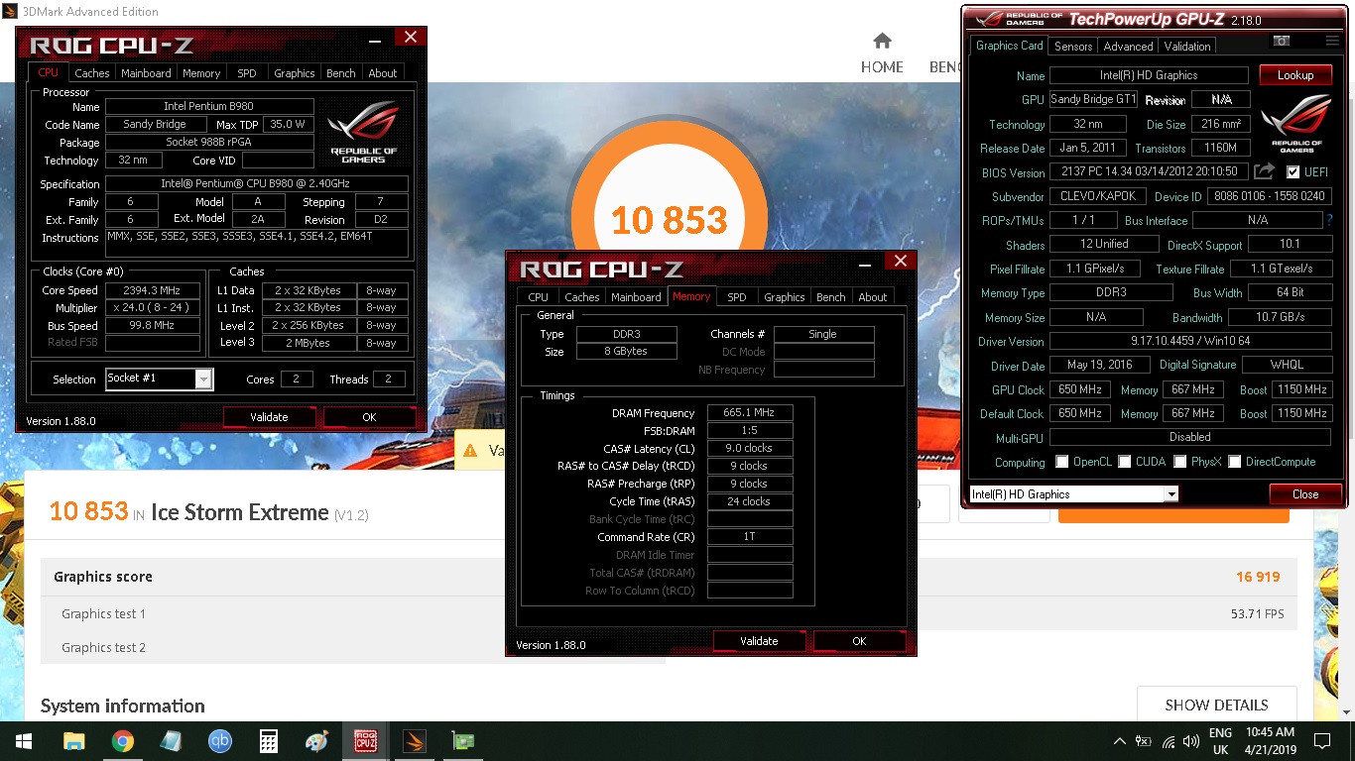Viewport: 1355px width, 761px height.
Task: Click the Specification field in CPU-Z
Action: pyautogui.click(x=257, y=183)
